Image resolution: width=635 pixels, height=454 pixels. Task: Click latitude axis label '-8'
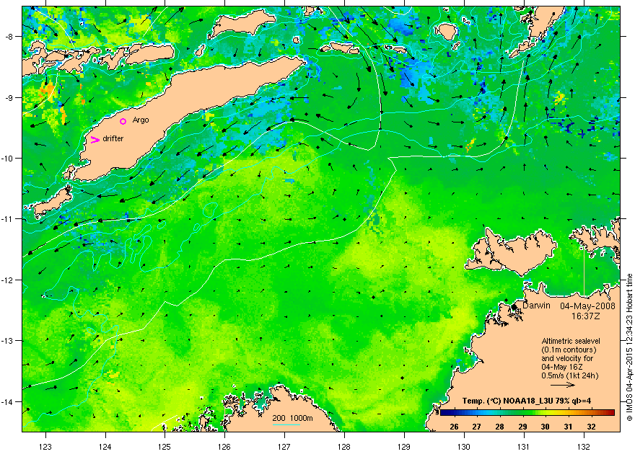(x=9, y=36)
